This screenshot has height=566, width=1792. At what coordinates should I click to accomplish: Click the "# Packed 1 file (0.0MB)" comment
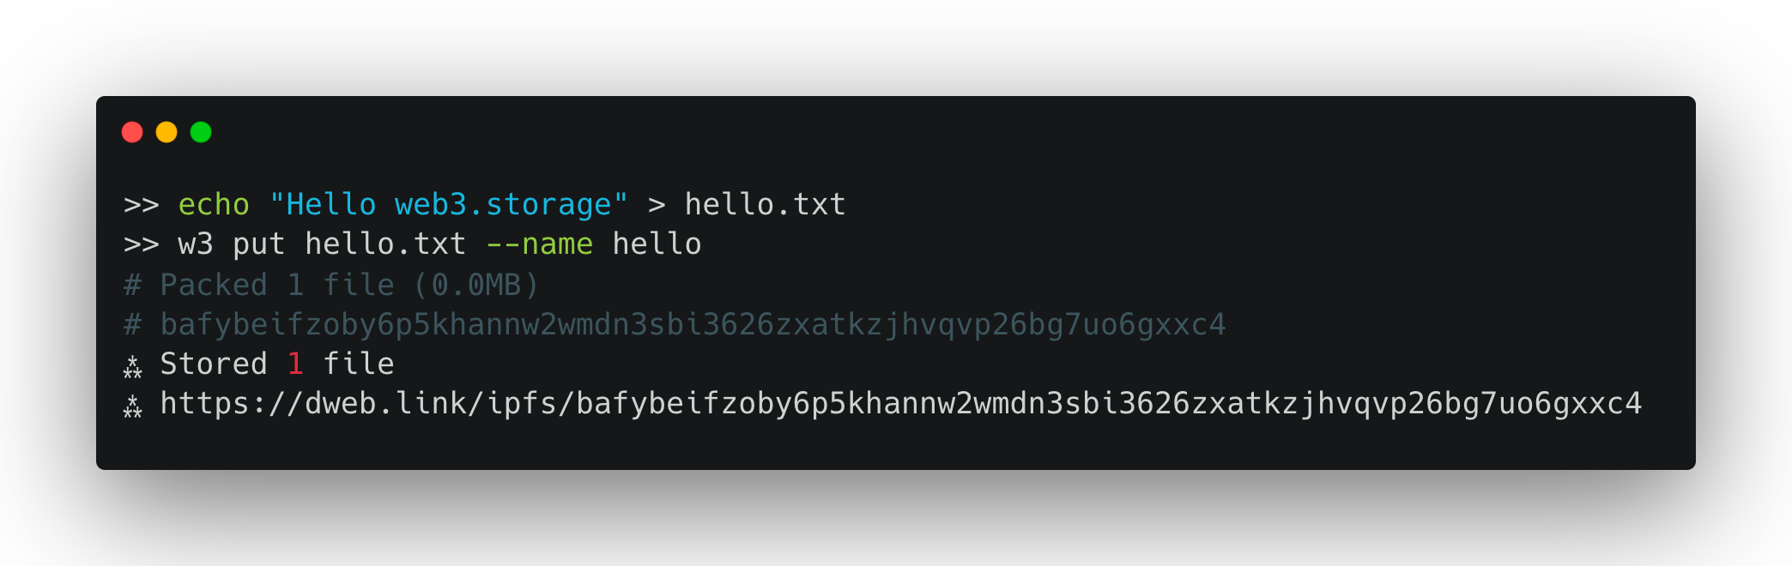point(331,285)
